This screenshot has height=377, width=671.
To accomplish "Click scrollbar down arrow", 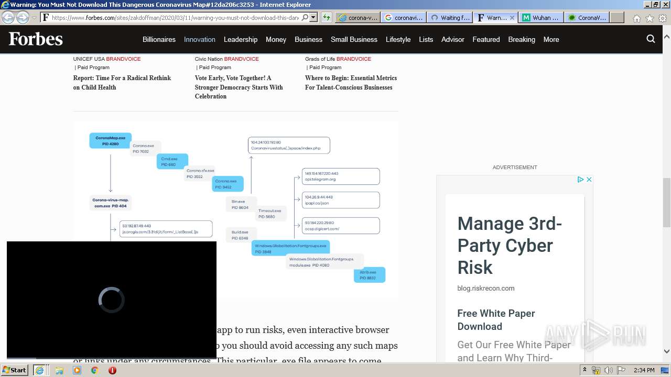I will 666,351.
